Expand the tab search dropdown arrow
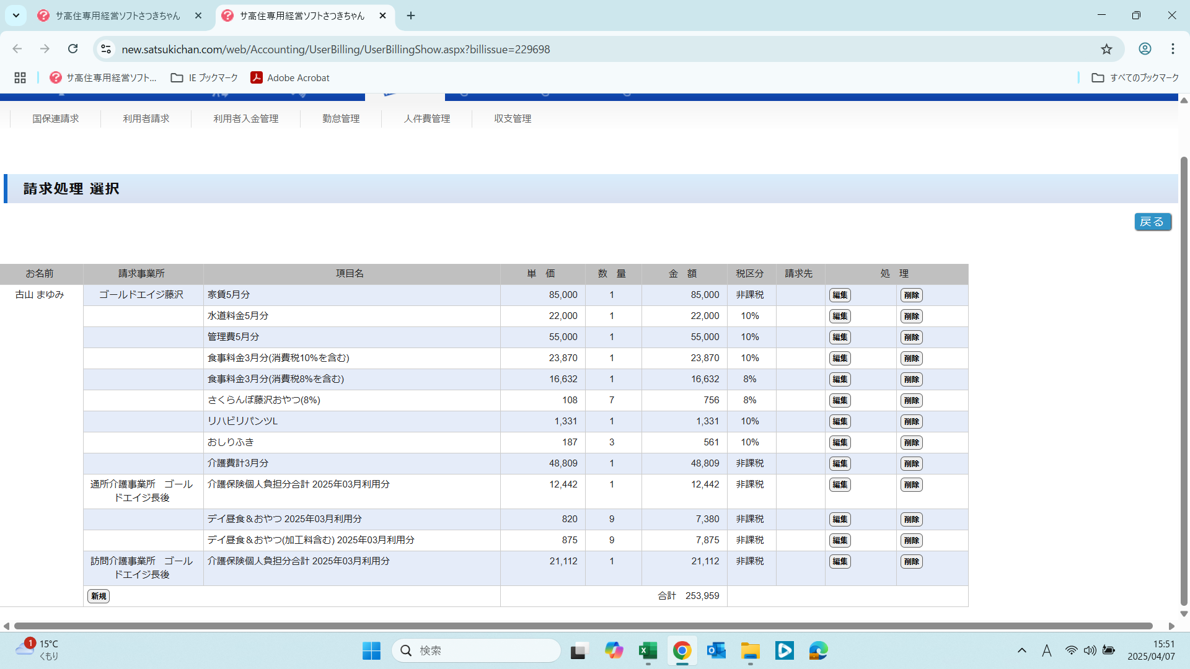 point(16,15)
